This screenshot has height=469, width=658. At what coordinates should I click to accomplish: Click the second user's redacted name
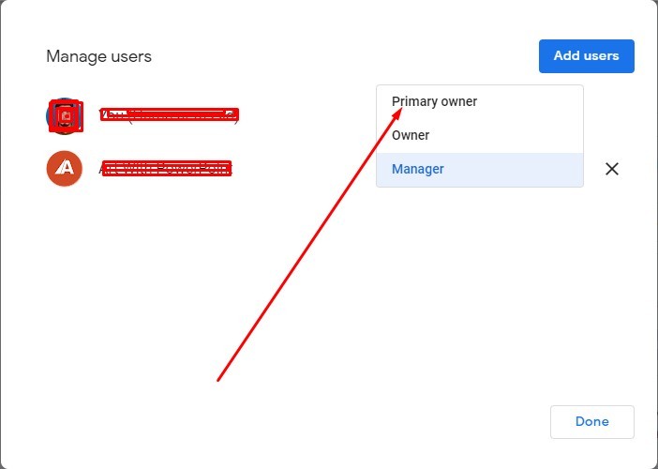pos(165,169)
